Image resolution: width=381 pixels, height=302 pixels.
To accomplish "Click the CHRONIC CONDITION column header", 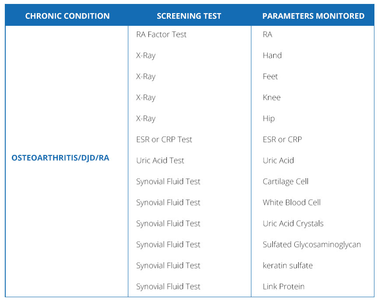I will point(67,16).
